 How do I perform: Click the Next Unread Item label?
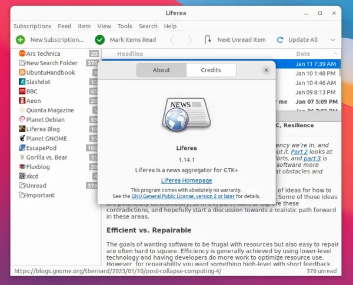(x=241, y=40)
